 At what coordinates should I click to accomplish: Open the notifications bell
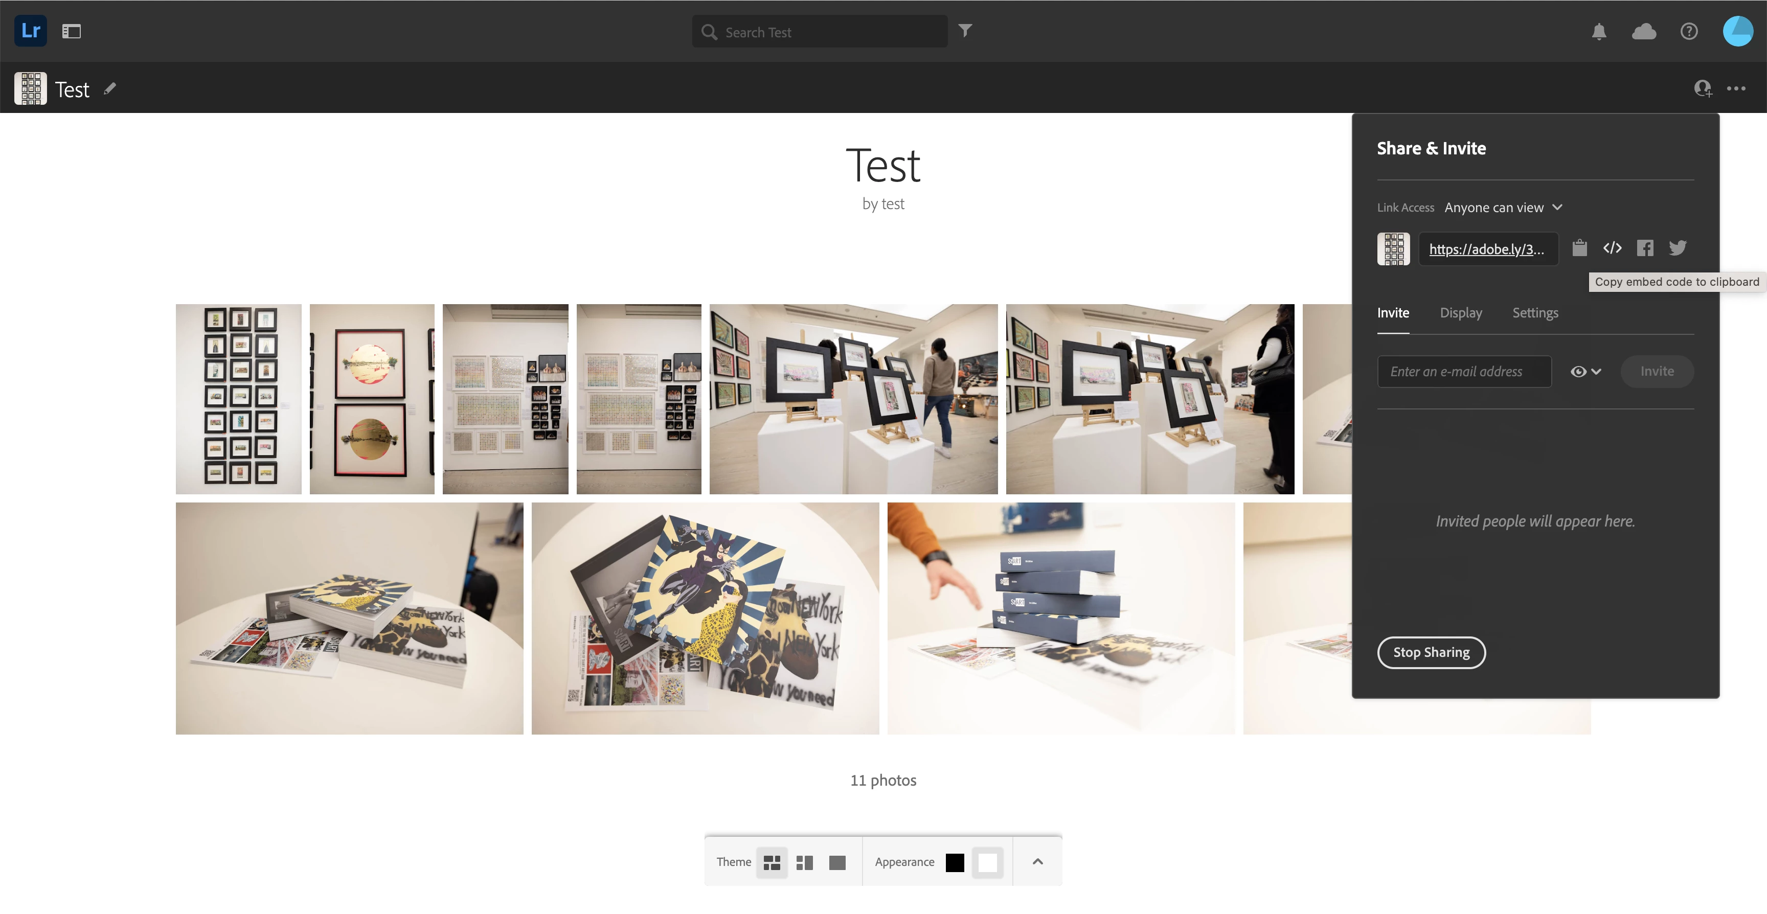coord(1599,32)
